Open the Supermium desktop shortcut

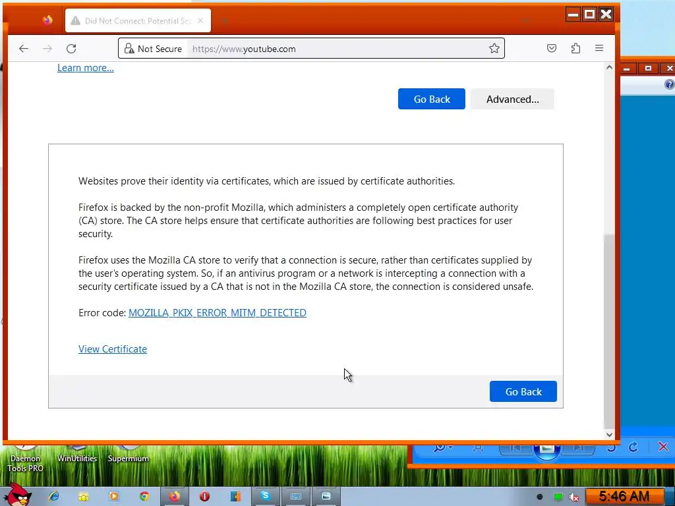coord(129,454)
